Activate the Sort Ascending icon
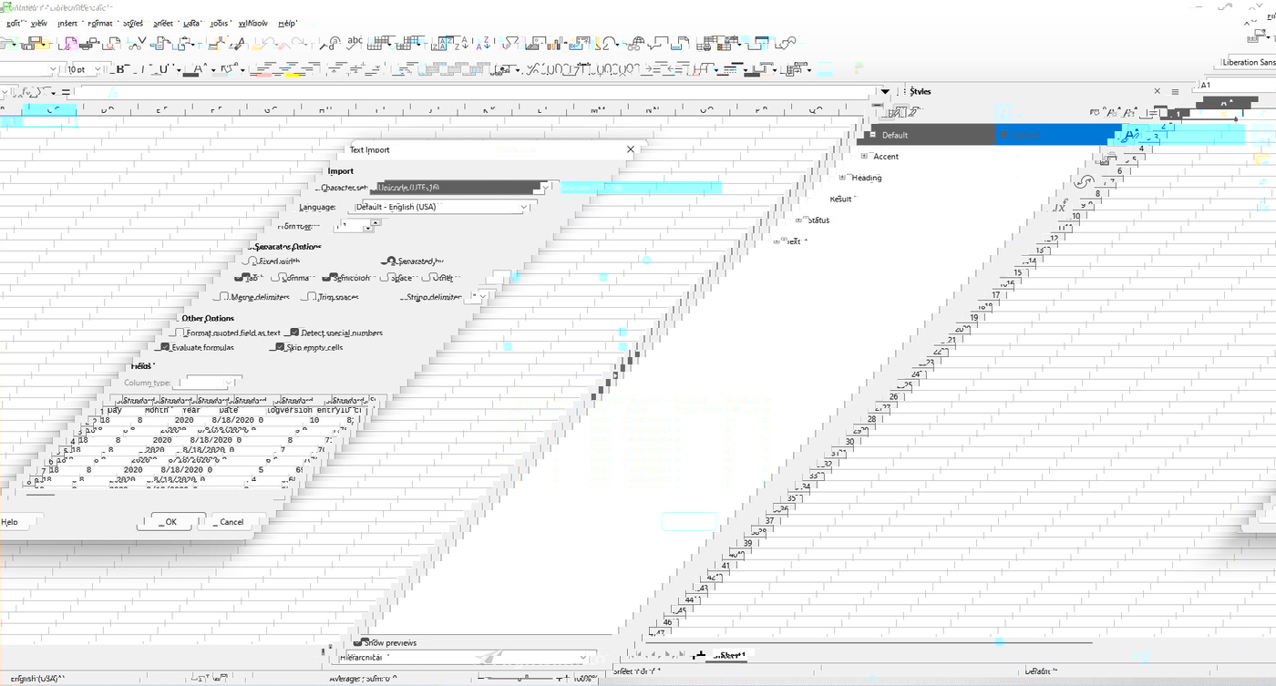 coord(464,41)
